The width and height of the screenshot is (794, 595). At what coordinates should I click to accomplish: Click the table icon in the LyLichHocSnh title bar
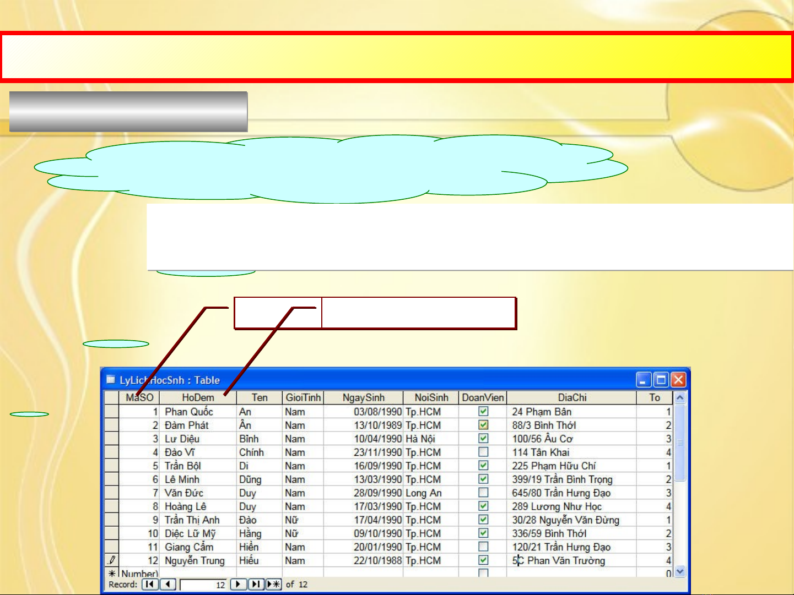(x=111, y=380)
